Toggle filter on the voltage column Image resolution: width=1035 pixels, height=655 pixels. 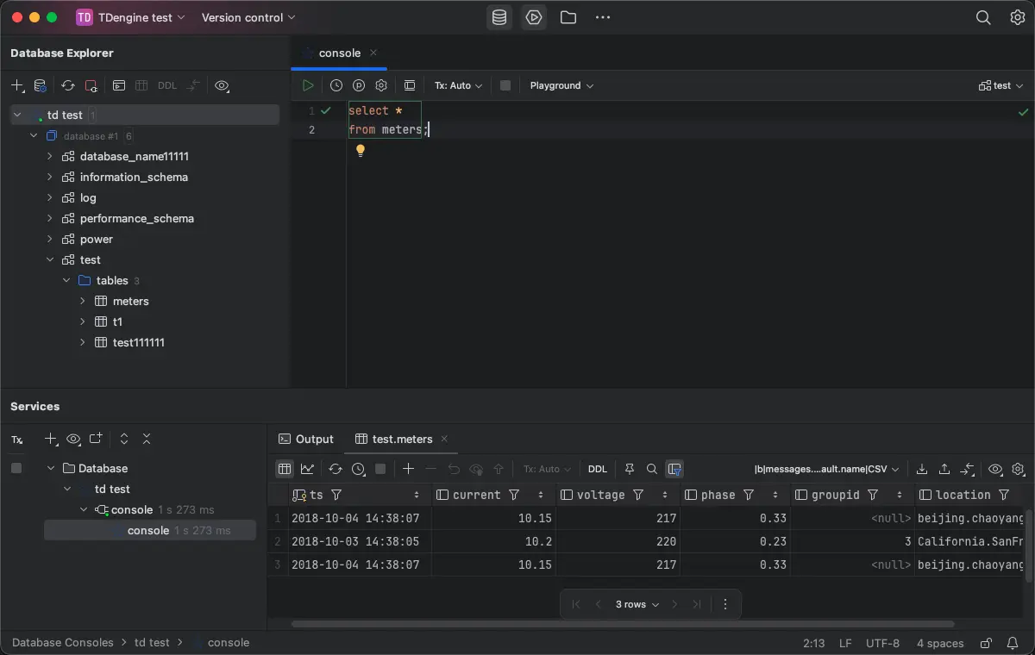[639, 495]
